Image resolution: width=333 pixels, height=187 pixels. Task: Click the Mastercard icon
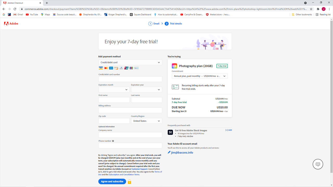106,68
